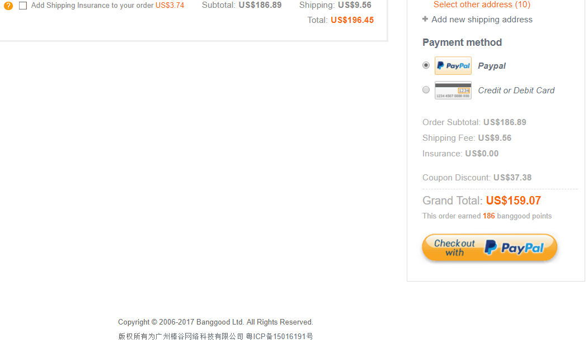Select the Paypal radio button
This screenshot has height=343, width=588.
(426, 65)
